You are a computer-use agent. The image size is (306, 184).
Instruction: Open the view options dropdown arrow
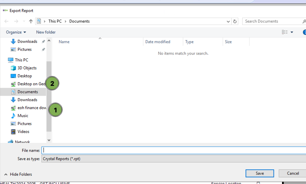coord(292,32)
